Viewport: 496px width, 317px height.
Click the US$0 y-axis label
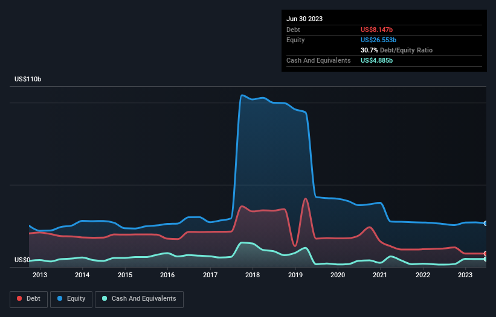[x=22, y=260]
